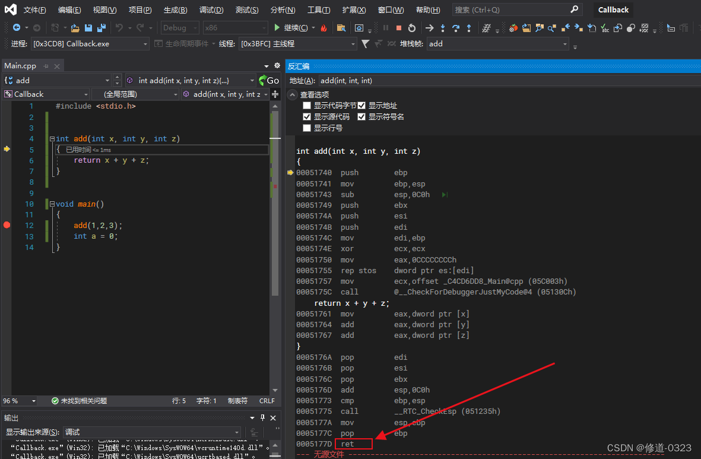Click the red breakpoint on line 12
This screenshot has height=459, width=701.
coord(6,225)
